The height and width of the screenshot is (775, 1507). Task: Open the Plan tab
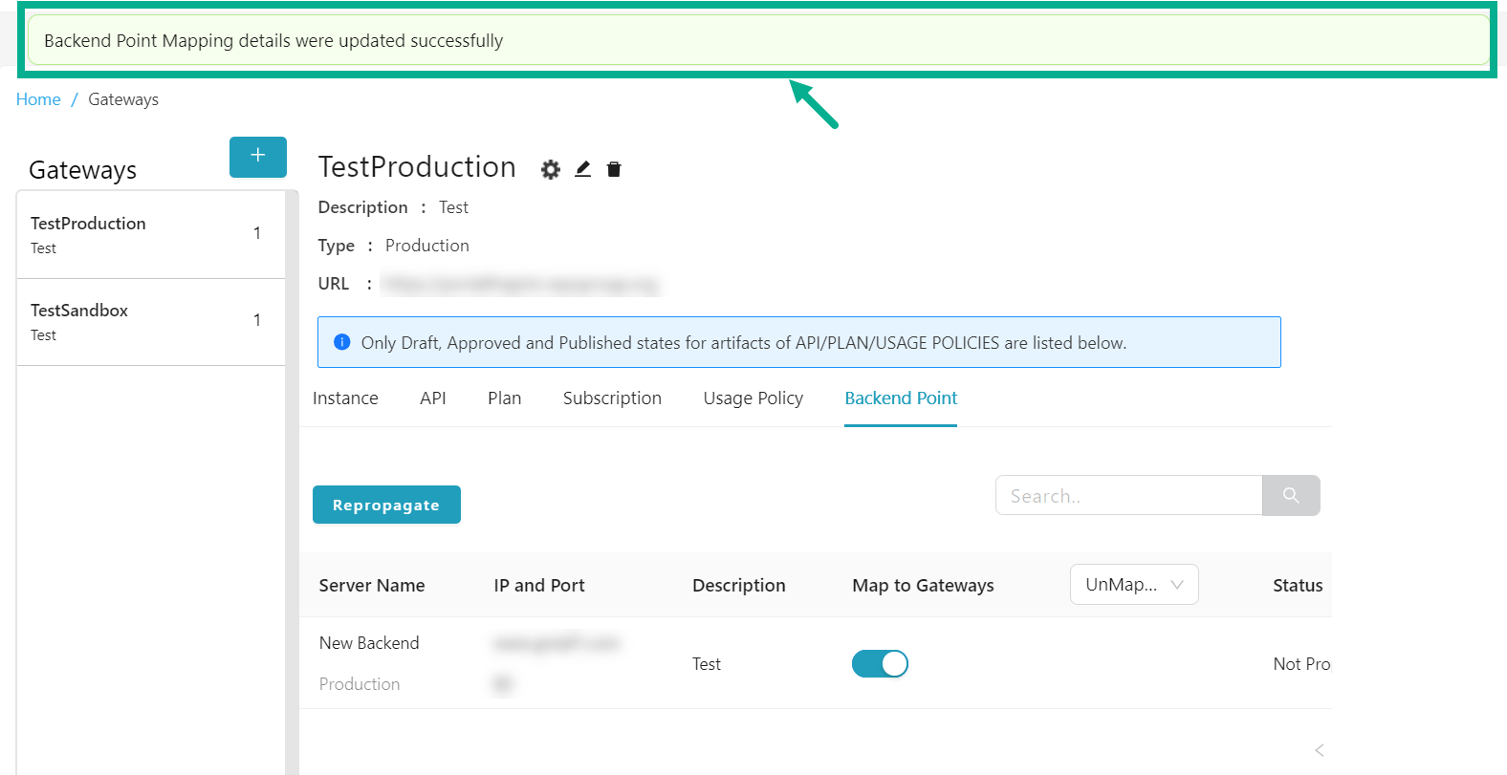[504, 398]
